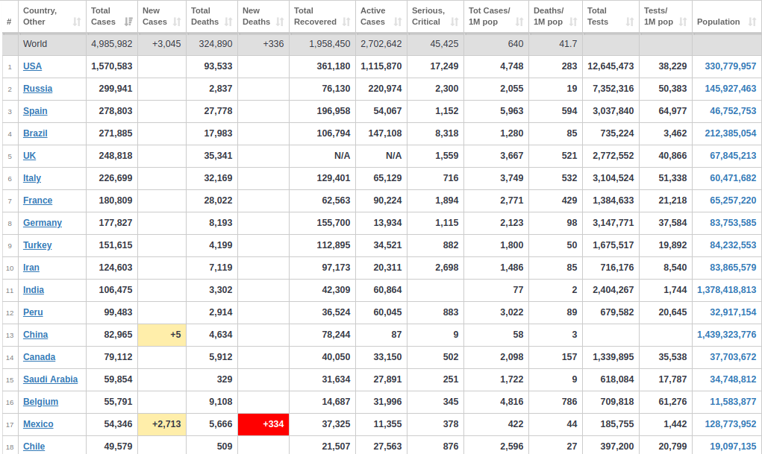This screenshot has width=762, height=454.
Task: Open the Turkey country link
Action: [x=37, y=245]
